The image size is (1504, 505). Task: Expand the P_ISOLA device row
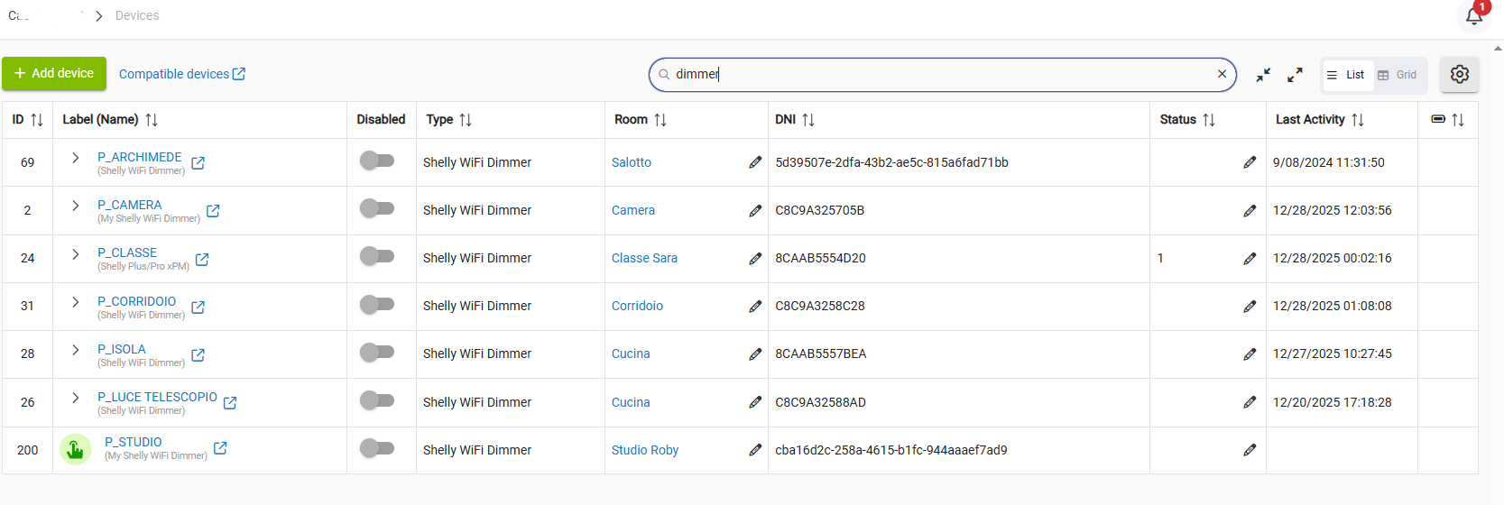[x=76, y=350]
